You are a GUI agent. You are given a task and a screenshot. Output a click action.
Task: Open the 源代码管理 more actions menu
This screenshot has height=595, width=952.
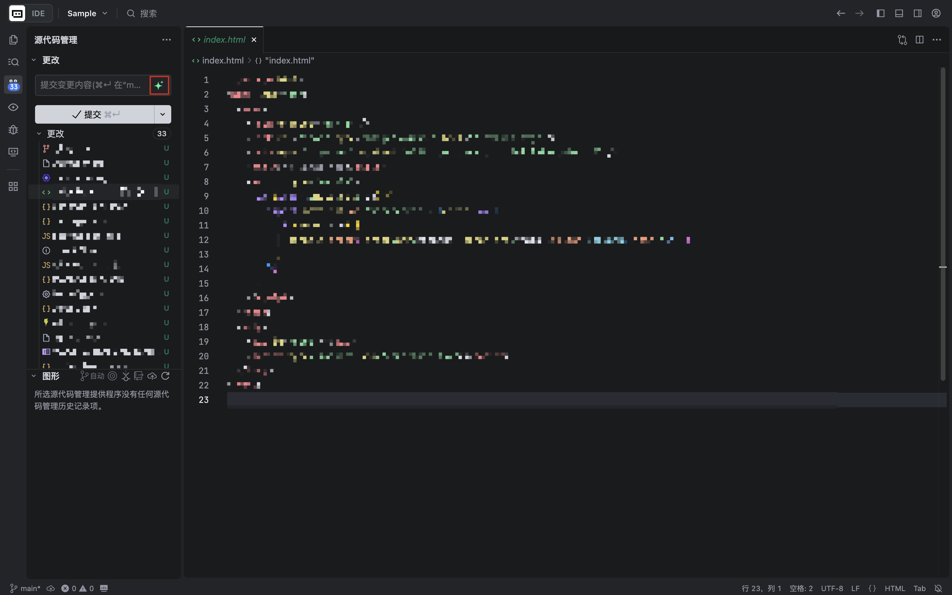(166, 40)
